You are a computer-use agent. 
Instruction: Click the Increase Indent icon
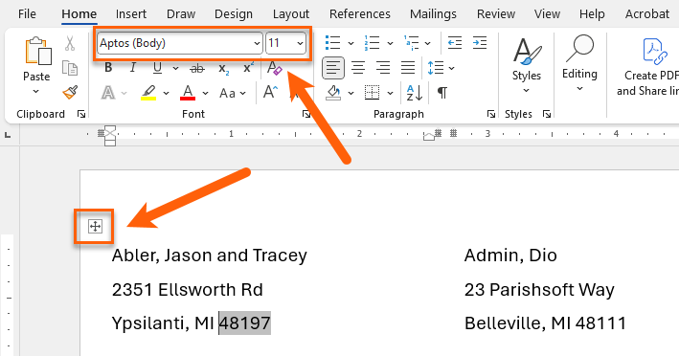coord(480,43)
